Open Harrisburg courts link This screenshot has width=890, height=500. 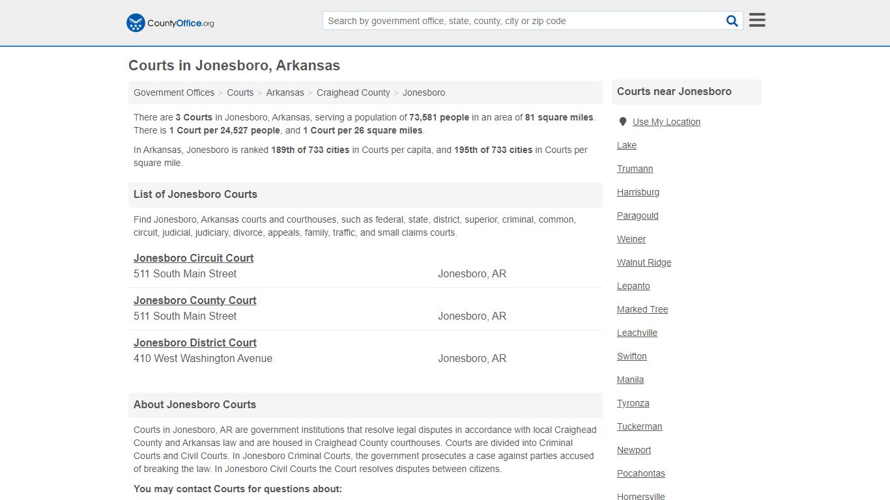point(639,192)
